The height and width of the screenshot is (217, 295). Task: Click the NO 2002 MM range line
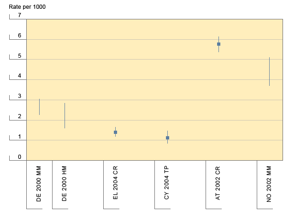point(269,72)
